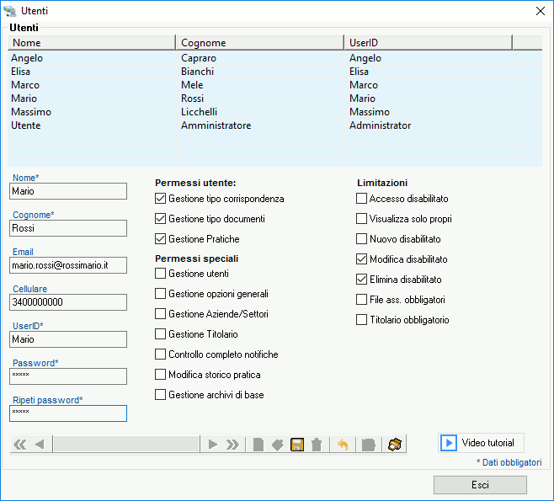Tick Titolario obbligatorio
The width and height of the screenshot is (554, 501).
coord(361,320)
